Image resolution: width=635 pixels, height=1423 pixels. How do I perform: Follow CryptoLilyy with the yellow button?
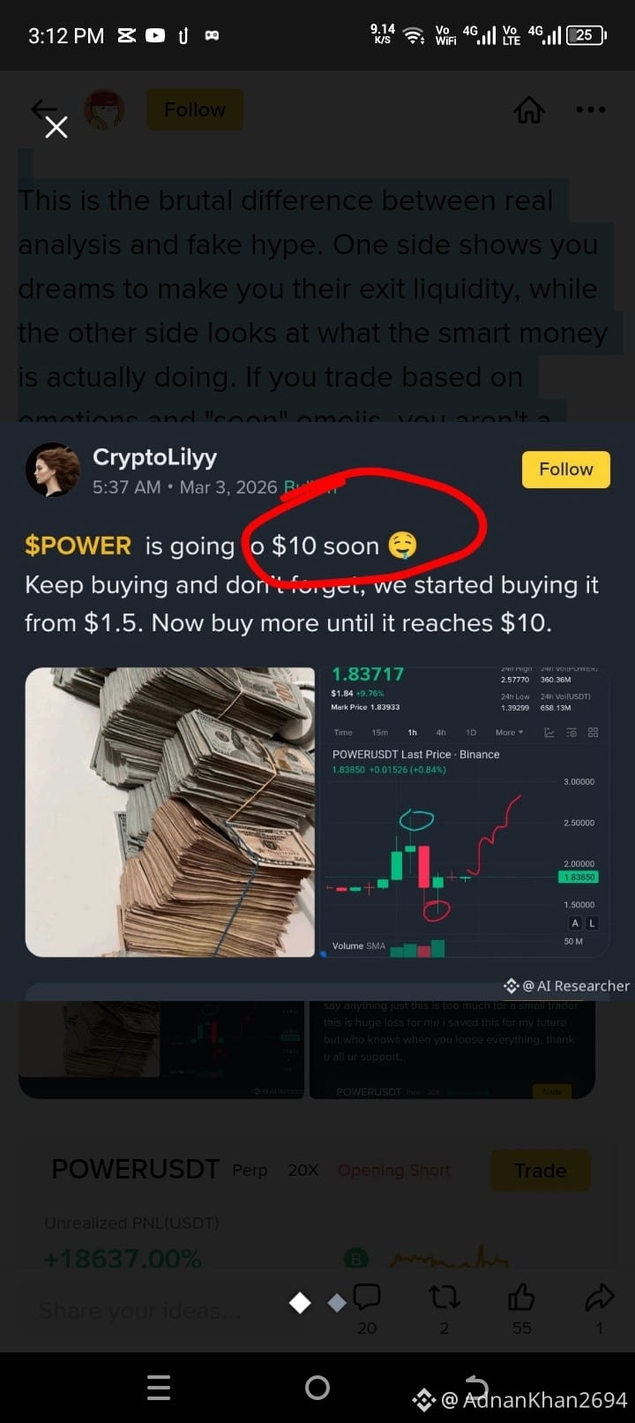pos(566,470)
